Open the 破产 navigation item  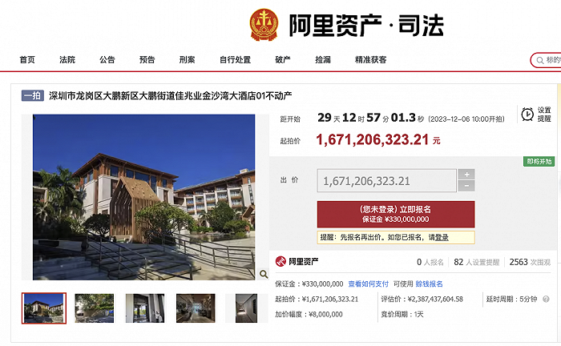[283, 60]
